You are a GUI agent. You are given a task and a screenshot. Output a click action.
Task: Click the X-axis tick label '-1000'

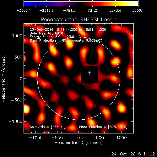pos(35,138)
